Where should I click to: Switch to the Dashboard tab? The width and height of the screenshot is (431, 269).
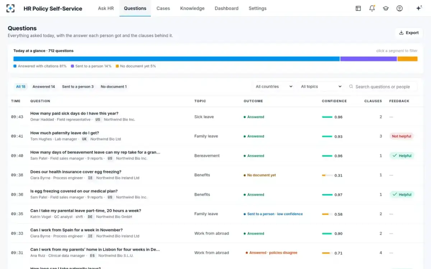click(227, 8)
